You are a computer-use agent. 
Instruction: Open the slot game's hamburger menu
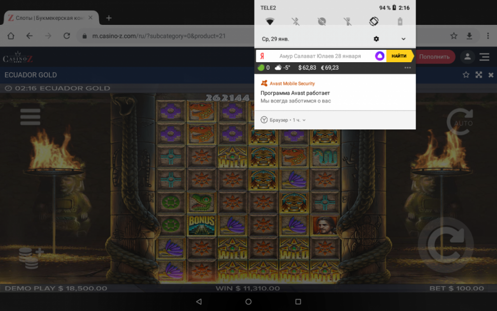(x=30, y=116)
